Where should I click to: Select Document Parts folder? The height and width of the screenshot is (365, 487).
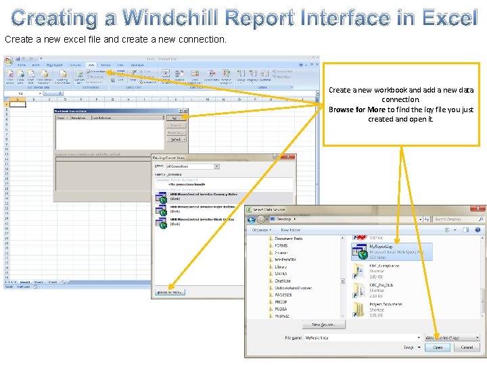coord(285,239)
